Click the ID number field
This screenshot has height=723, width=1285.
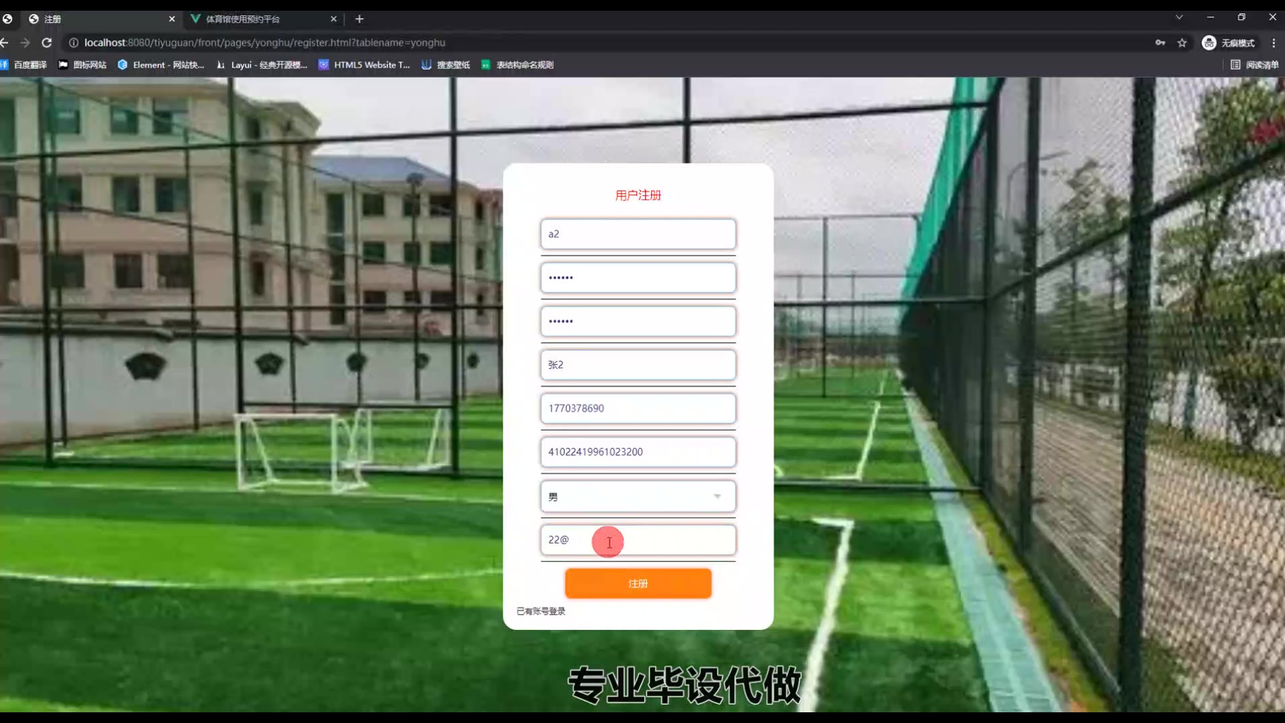pos(638,452)
